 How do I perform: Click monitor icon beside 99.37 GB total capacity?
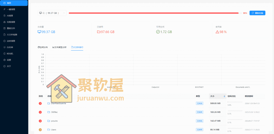pyautogui.click(x=39, y=32)
